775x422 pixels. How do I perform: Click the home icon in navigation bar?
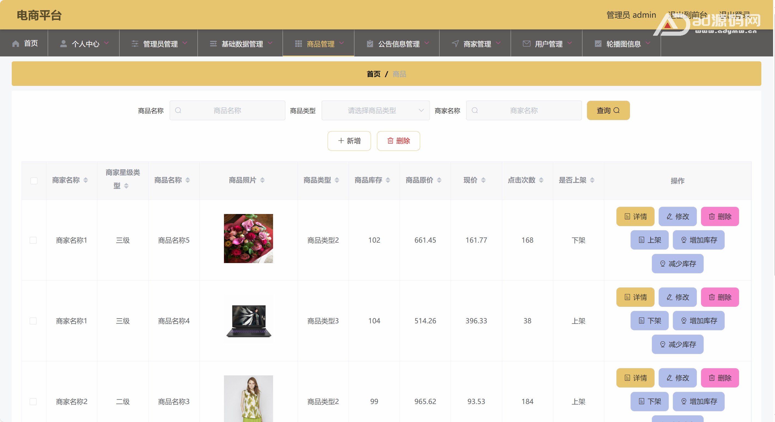16,44
